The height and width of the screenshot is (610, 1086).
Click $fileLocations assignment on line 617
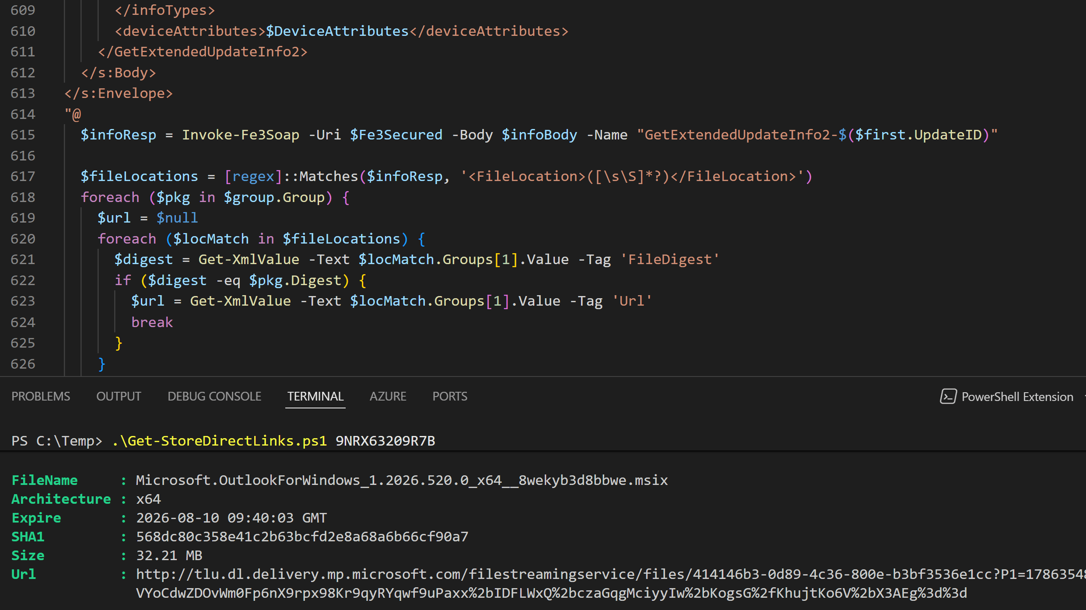139,176
